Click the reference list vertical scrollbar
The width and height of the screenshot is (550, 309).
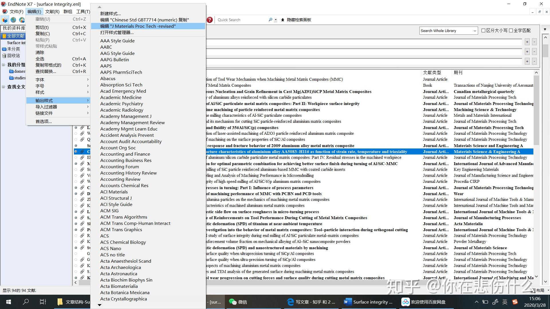coord(537,110)
